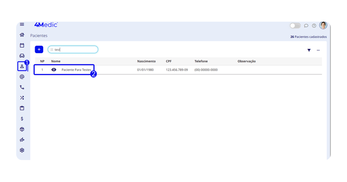The image size is (347, 182).
Task: Open the package box sidebar icon
Action: pyautogui.click(x=22, y=129)
